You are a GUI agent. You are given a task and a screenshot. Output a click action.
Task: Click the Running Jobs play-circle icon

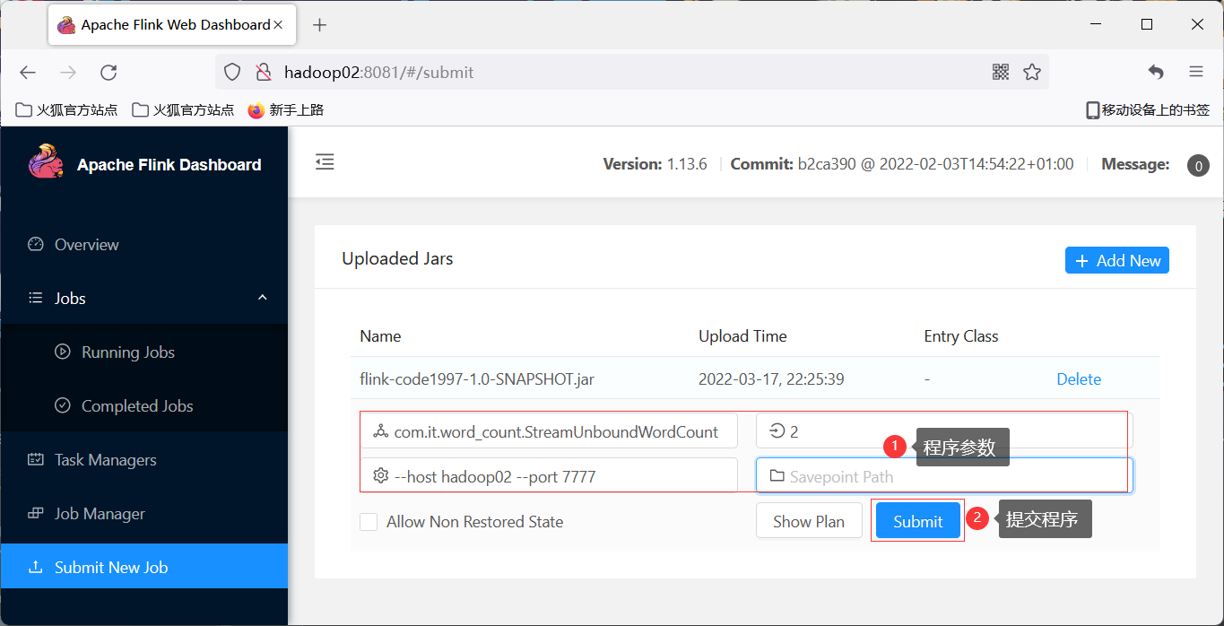[x=63, y=352]
